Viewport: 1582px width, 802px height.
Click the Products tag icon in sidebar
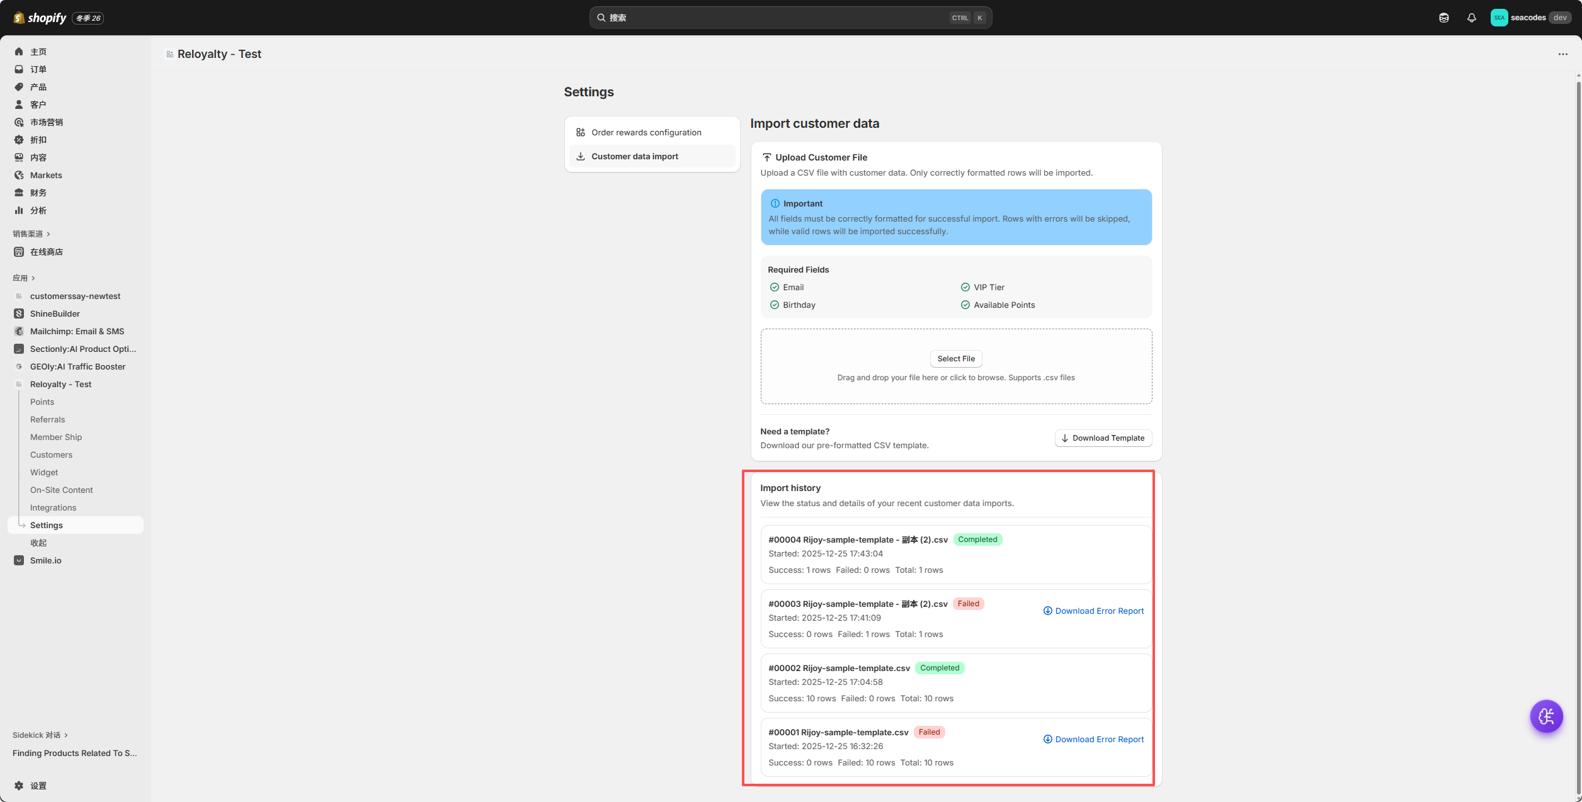(19, 87)
